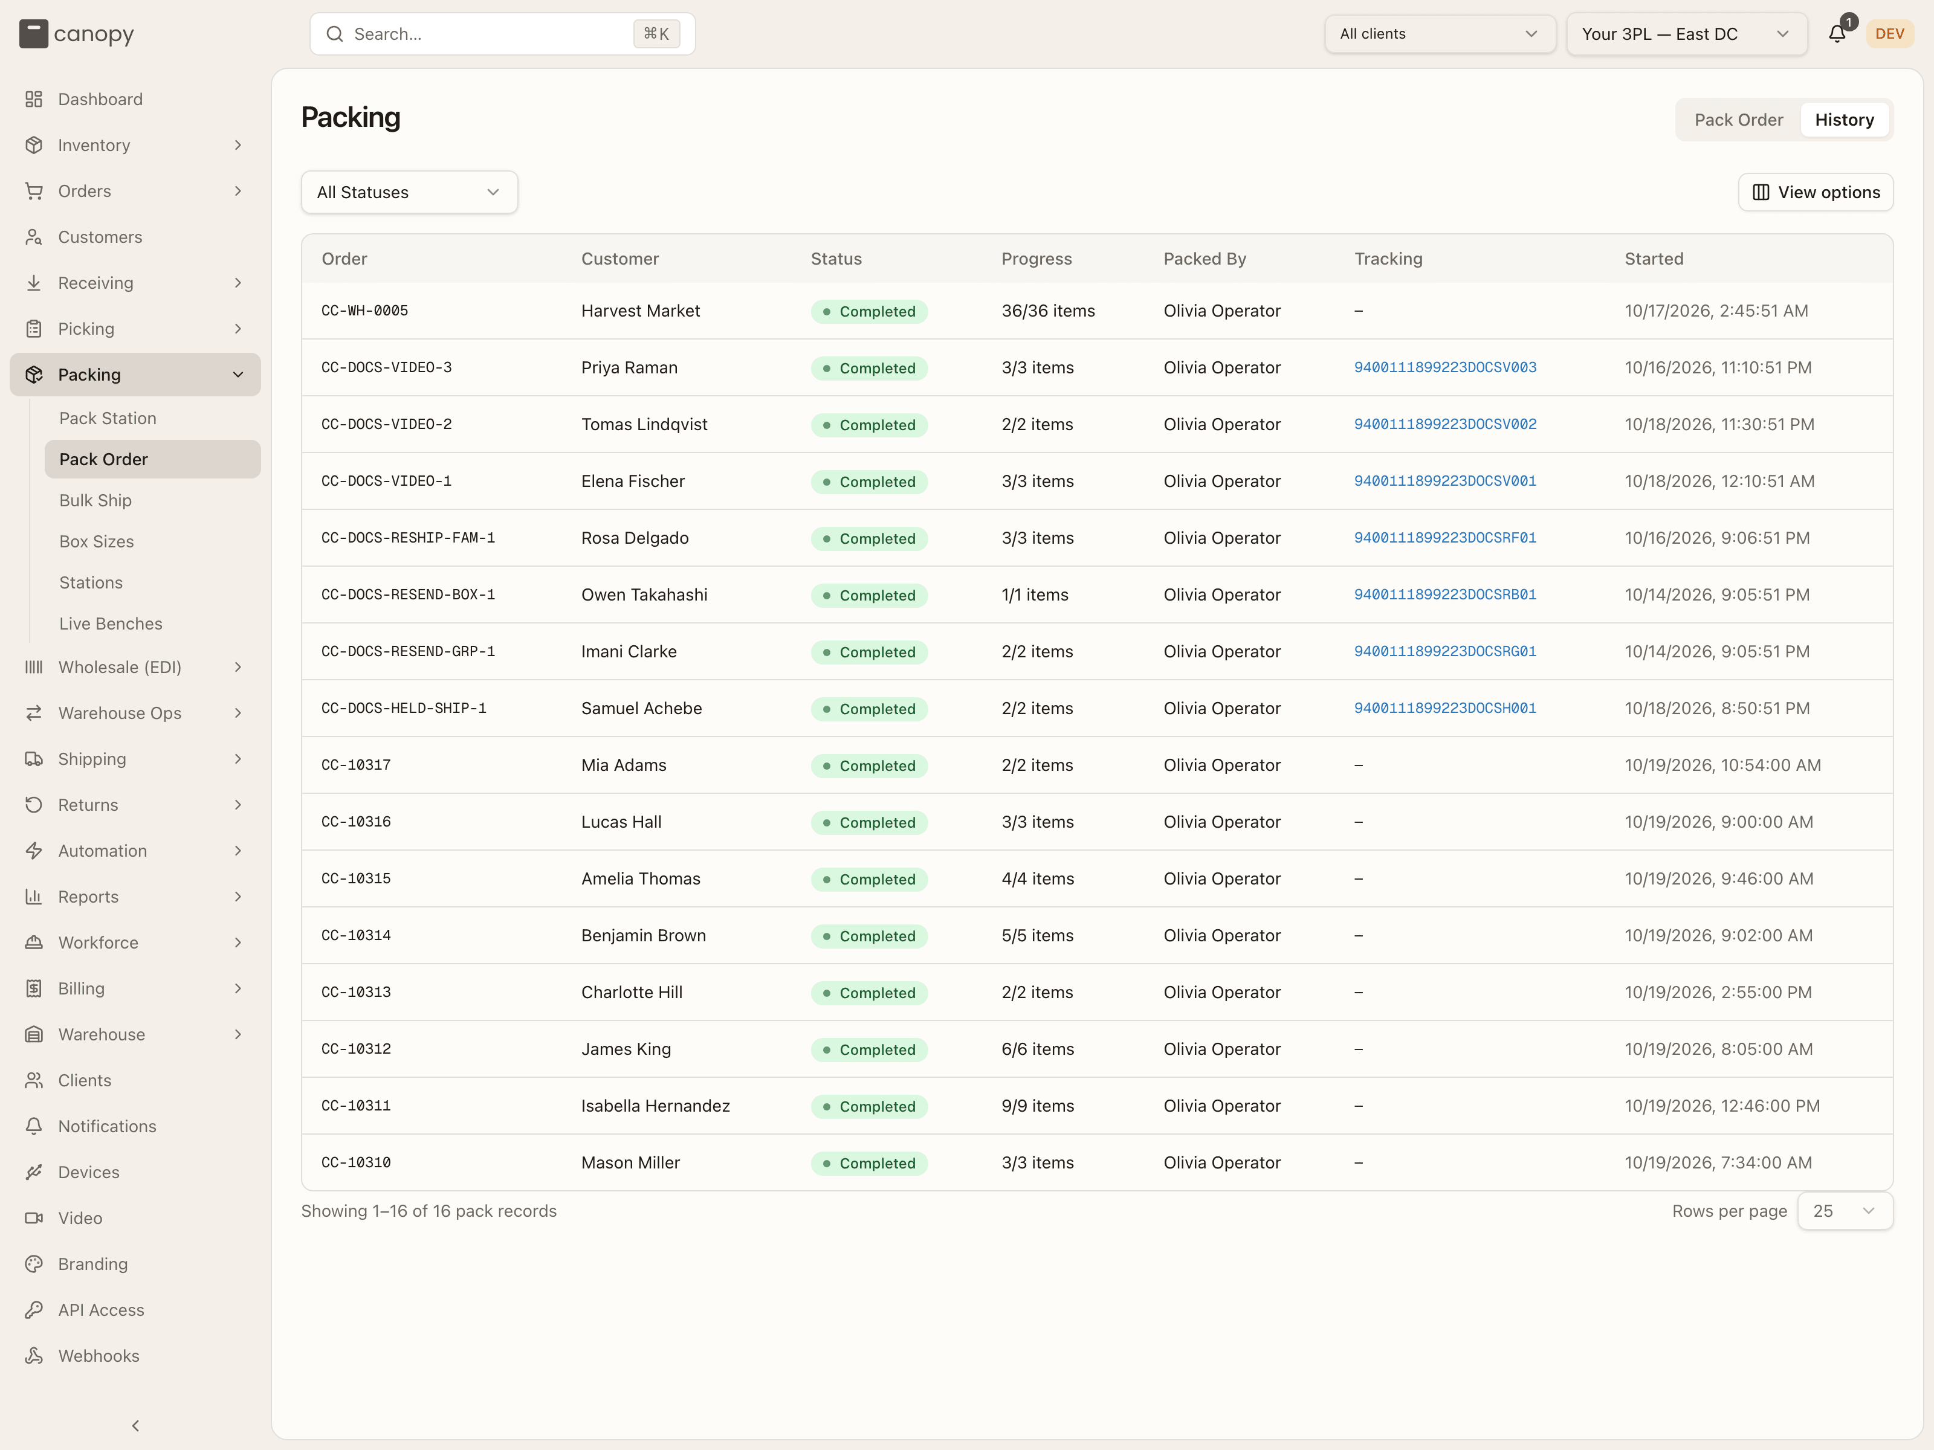
Task: Open tracking link 9400111899223DOCSV003
Action: pos(1444,368)
